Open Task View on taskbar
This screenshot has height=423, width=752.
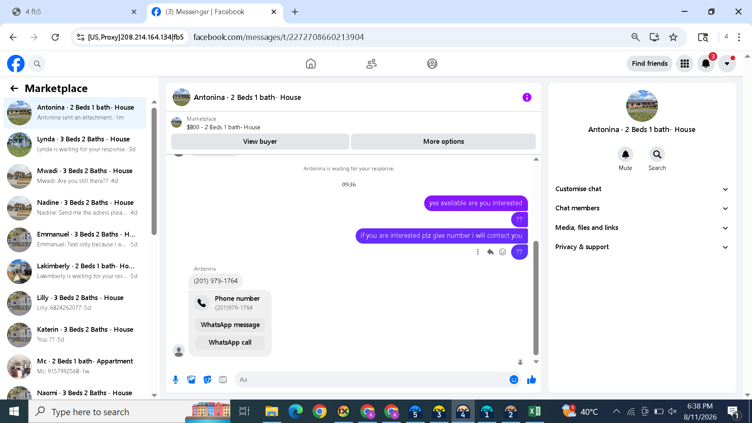click(x=244, y=411)
